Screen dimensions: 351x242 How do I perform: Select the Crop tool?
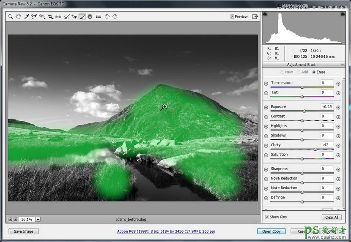[50, 16]
